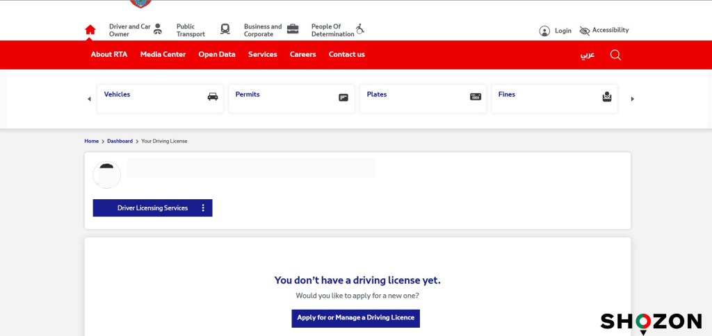Click the Driver Licensing Services button
Image resolution: width=712 pixels, height=336 pixels.
point(152,208)
